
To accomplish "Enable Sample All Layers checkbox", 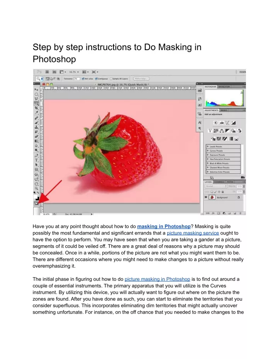I will (x=111, y=79).
